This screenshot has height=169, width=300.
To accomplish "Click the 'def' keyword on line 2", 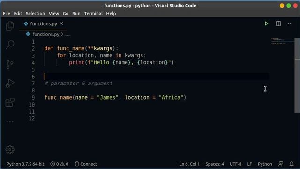I will [x=49, y=48].
